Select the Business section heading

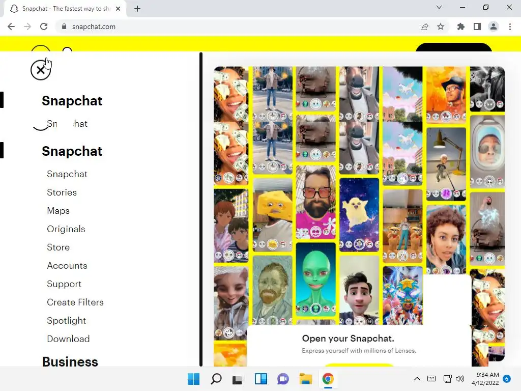click(x=70, y=362)
